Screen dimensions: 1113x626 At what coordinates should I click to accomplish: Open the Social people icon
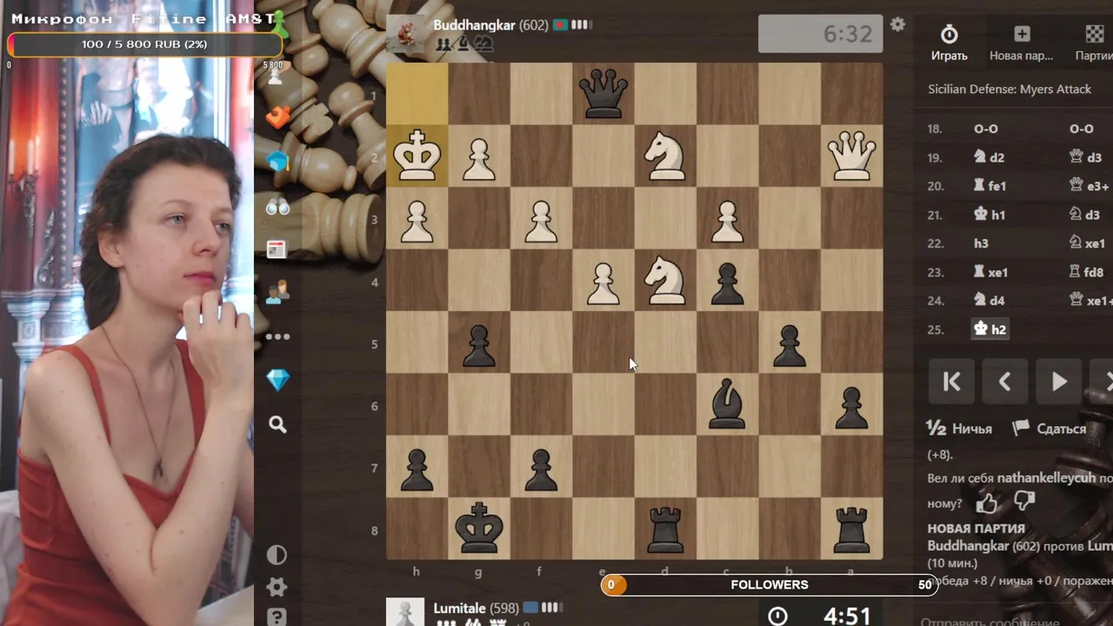point(277,293)
